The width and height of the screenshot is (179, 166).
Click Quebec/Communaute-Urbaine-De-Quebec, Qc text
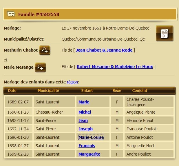103,39
